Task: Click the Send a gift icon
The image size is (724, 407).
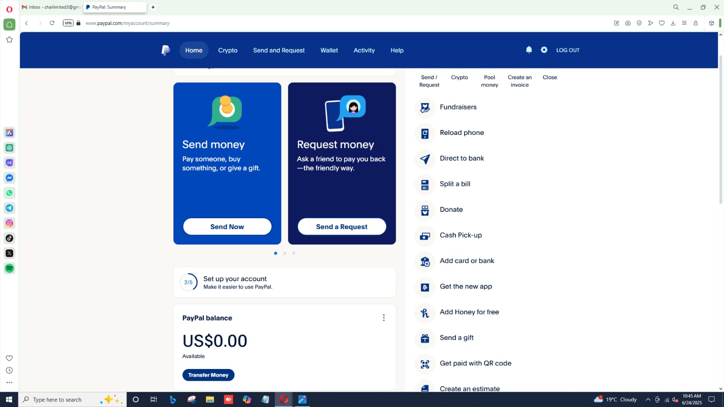Action: coord(425,338)
